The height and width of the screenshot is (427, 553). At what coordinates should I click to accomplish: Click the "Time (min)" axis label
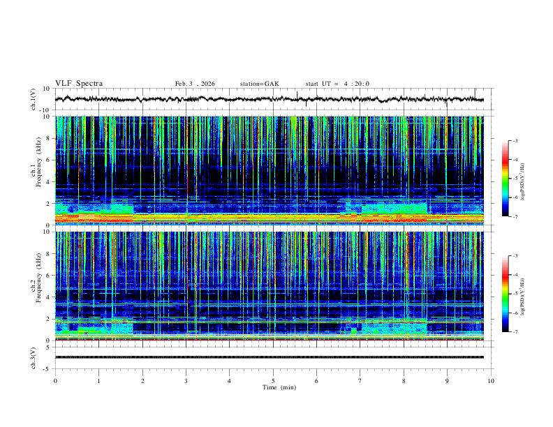pos(279,387)
